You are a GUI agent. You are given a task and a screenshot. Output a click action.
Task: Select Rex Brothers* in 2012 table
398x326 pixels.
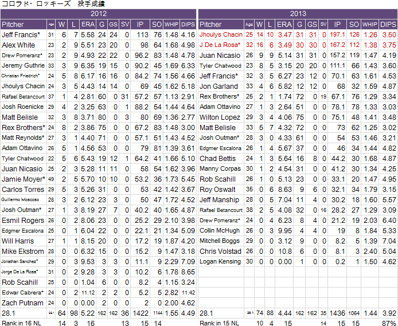pyautogui.click(x=24, y=128)
